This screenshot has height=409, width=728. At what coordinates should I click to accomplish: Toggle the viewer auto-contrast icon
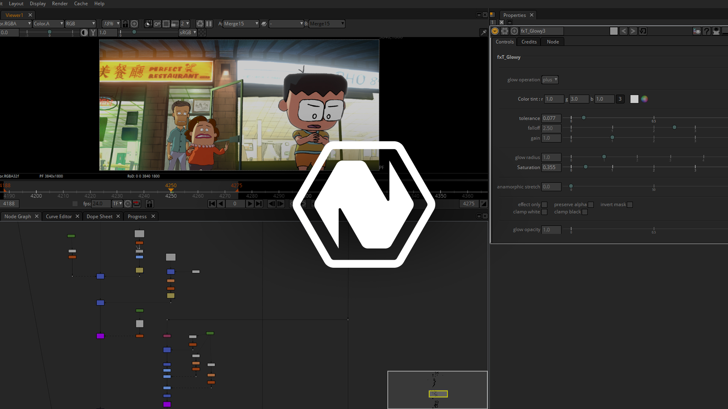click(84, 33)
